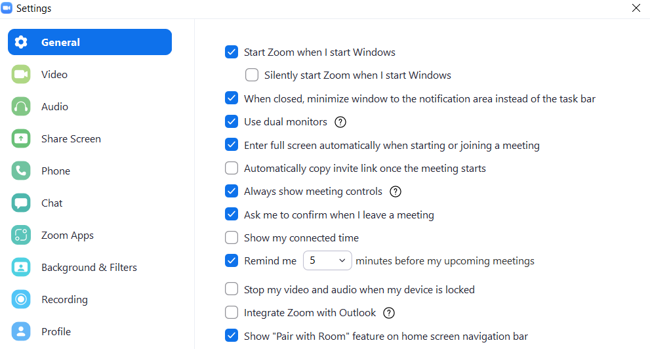The height and width of the screenshot is (349, 650).
Task: Open Video settings via camera icon
Action: (21, 74)
